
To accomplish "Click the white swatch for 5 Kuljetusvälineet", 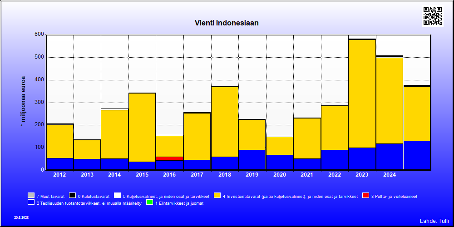I will 117,195.
